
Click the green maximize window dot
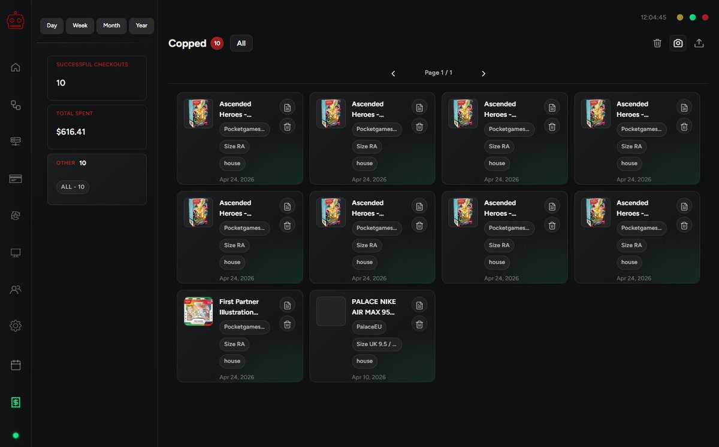693,17
